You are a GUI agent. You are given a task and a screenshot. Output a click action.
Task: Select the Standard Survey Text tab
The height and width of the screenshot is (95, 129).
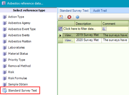[x=74, y=11]
